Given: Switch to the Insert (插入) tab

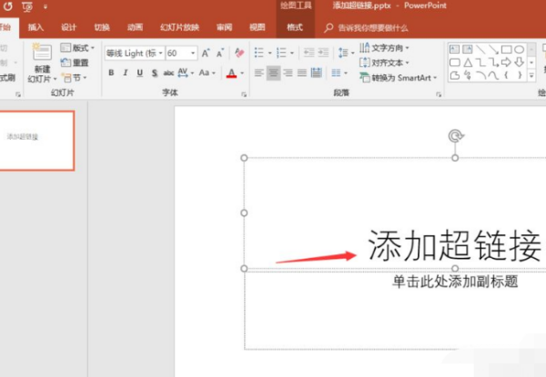Looking at the screenshot, I should tap(35, 27).
